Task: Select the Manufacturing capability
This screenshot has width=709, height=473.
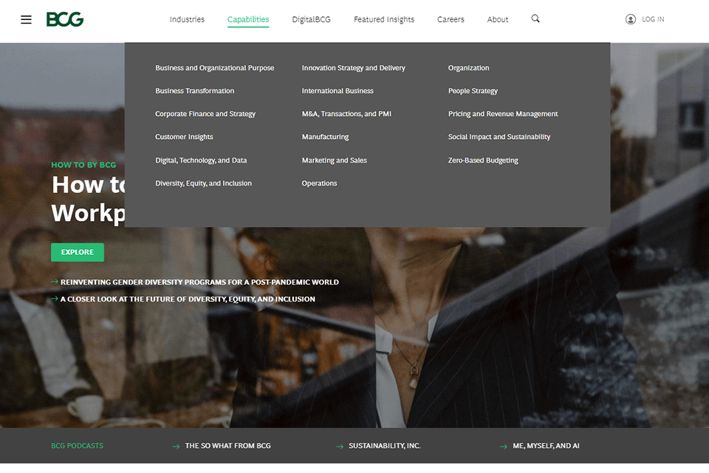Action: [x=325, y=137]
